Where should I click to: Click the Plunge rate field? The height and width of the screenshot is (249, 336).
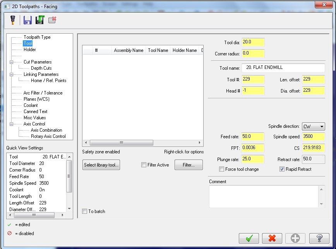[x=253, y=159]
